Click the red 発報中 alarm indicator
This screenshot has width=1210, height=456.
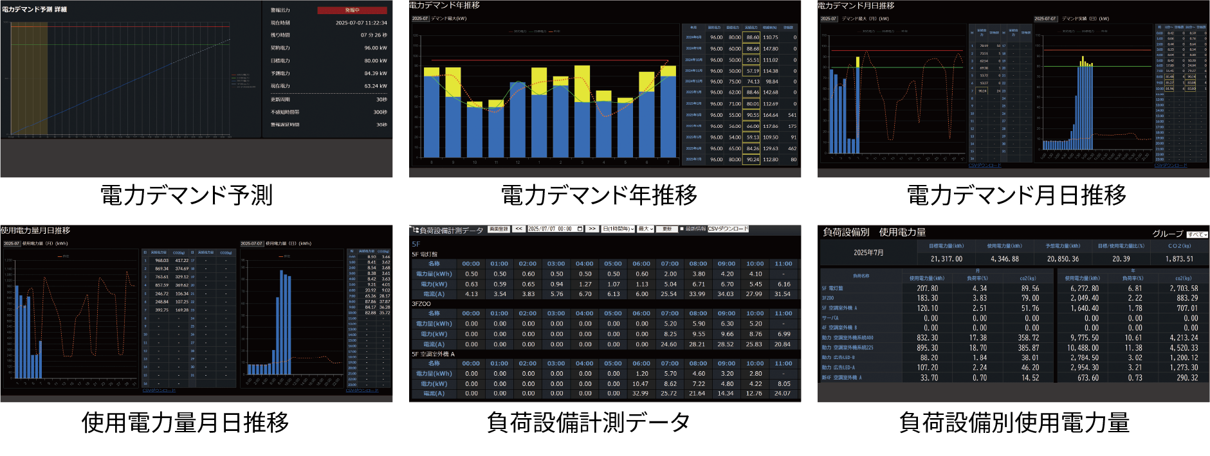click(352, 10)
